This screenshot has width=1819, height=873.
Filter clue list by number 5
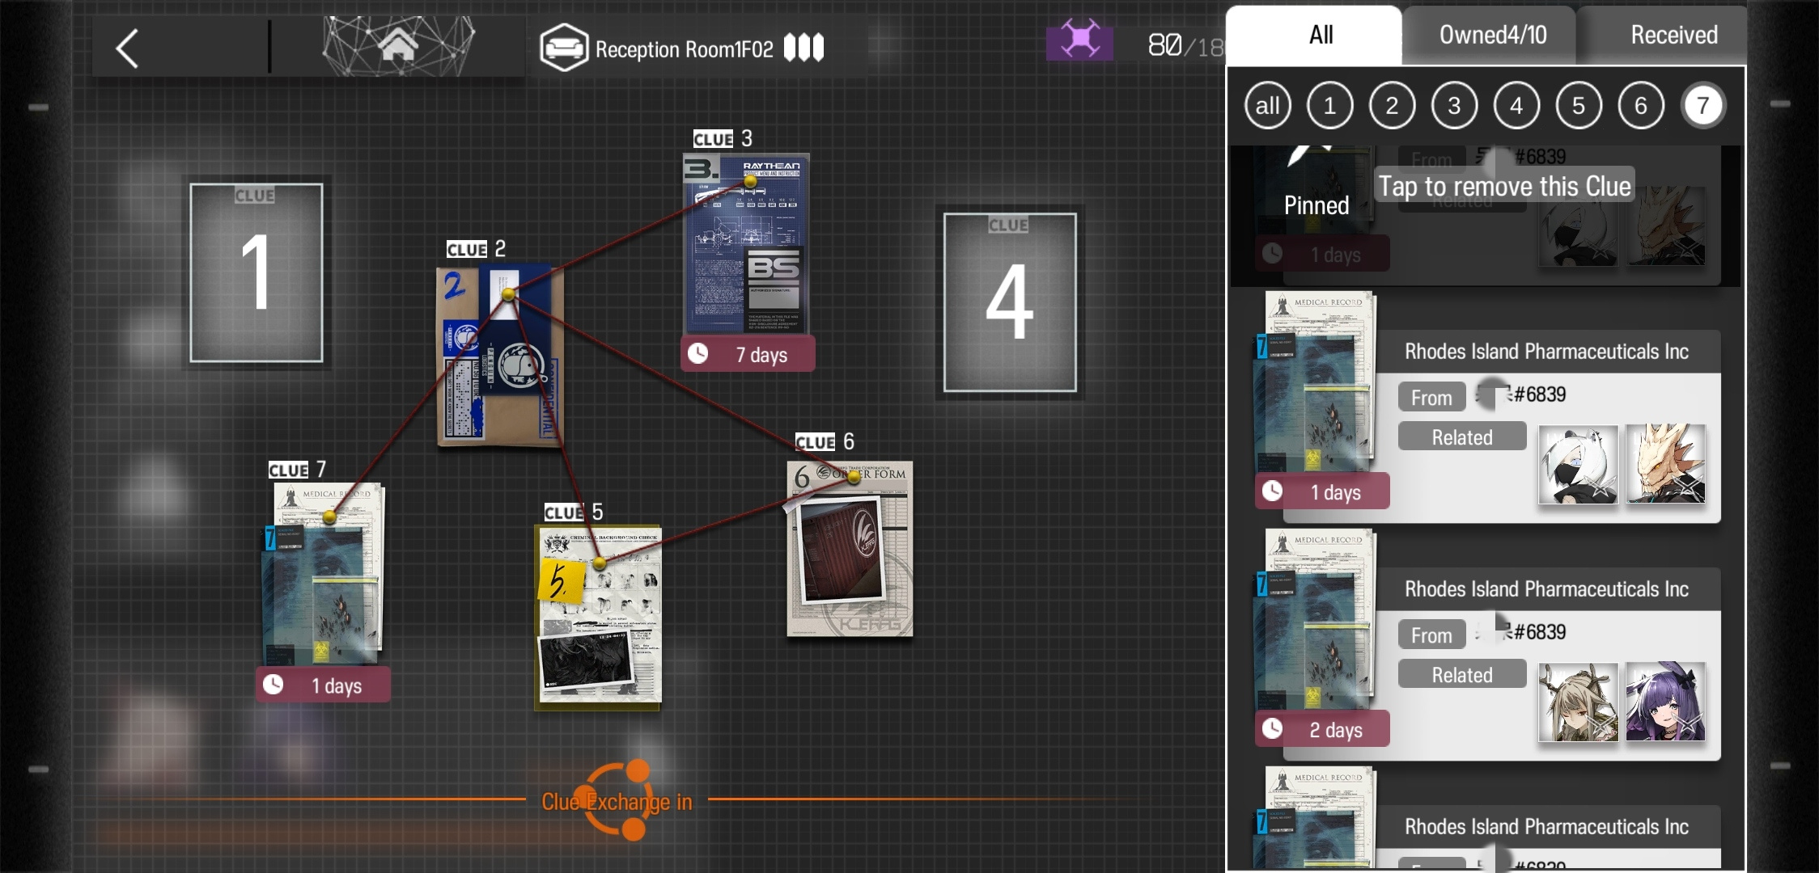1579,106
